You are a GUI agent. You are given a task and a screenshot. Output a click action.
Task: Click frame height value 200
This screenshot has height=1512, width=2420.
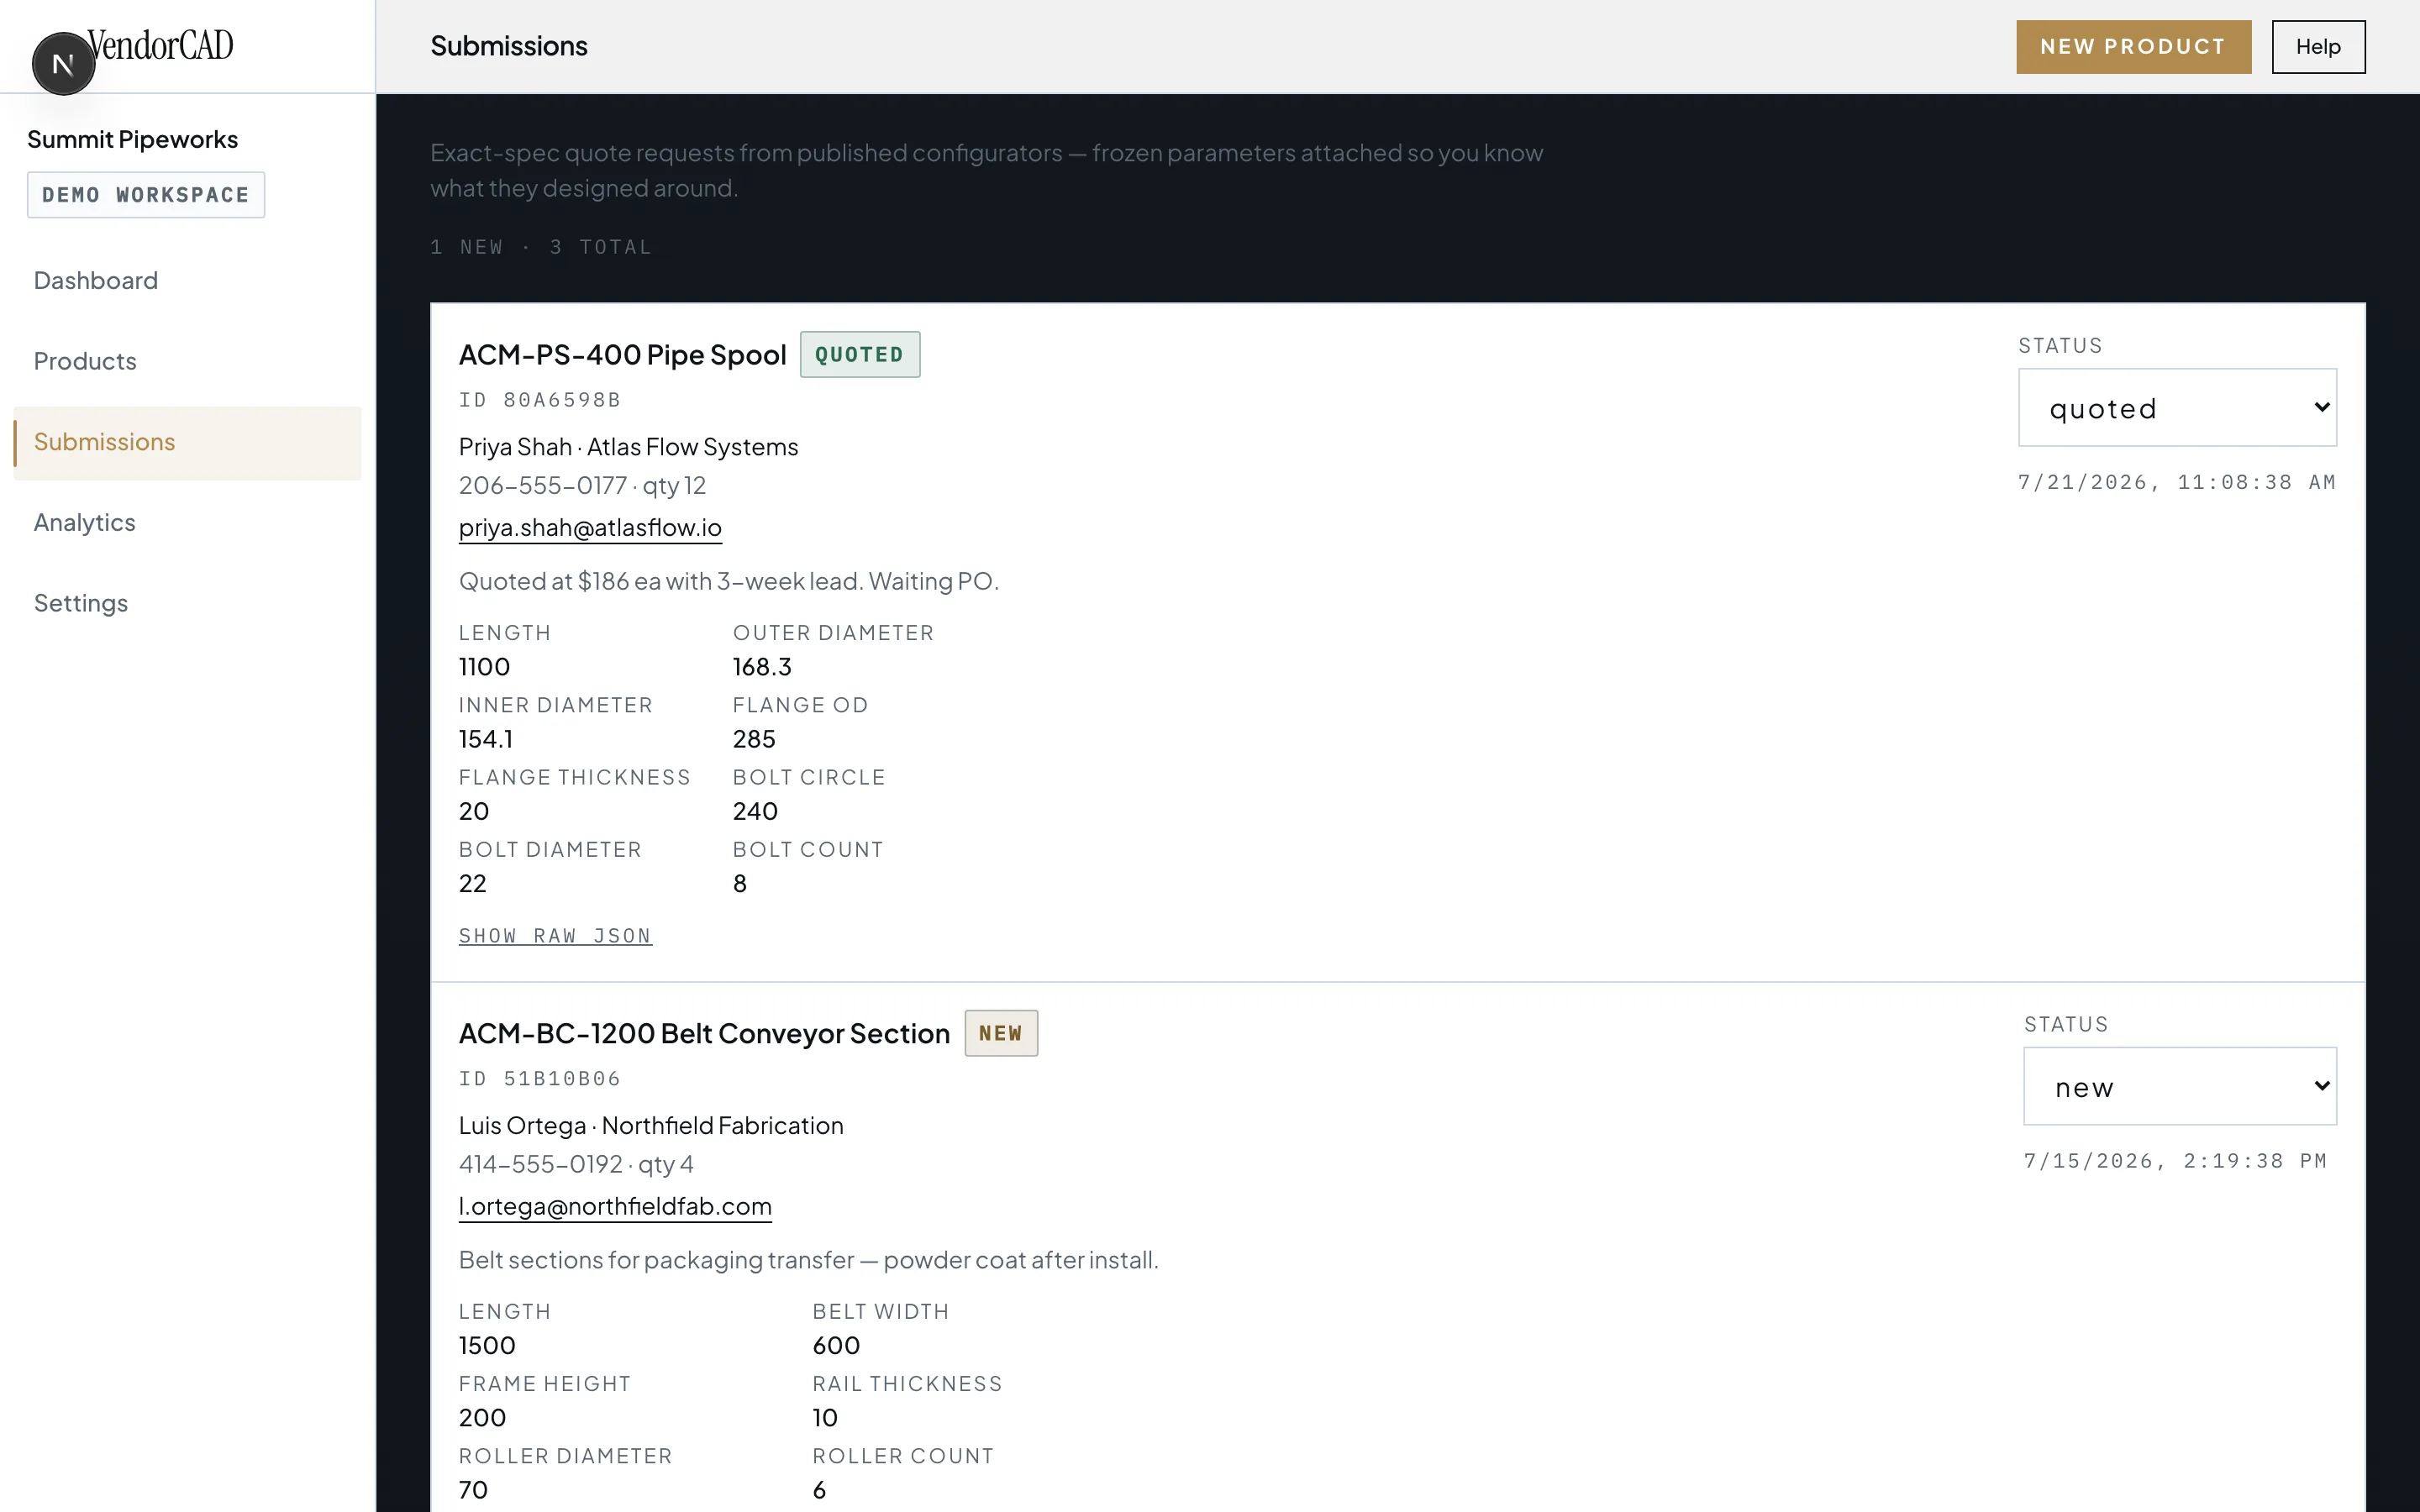[x=482, y=1418]
